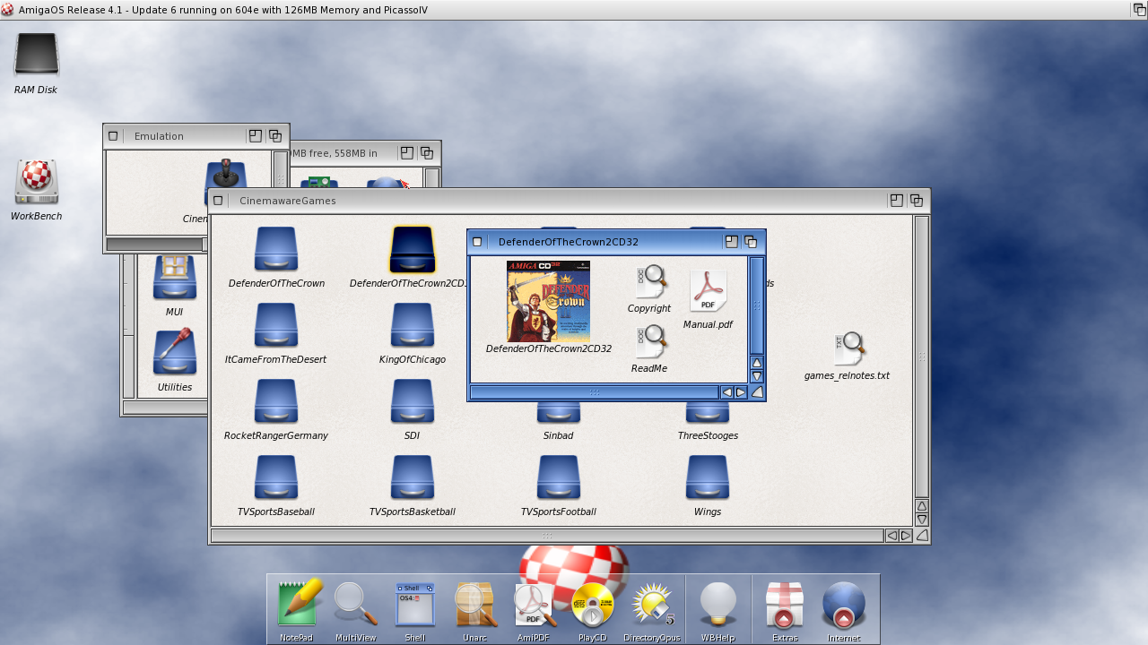Launch PlayCD from the dock

point(593,604)
